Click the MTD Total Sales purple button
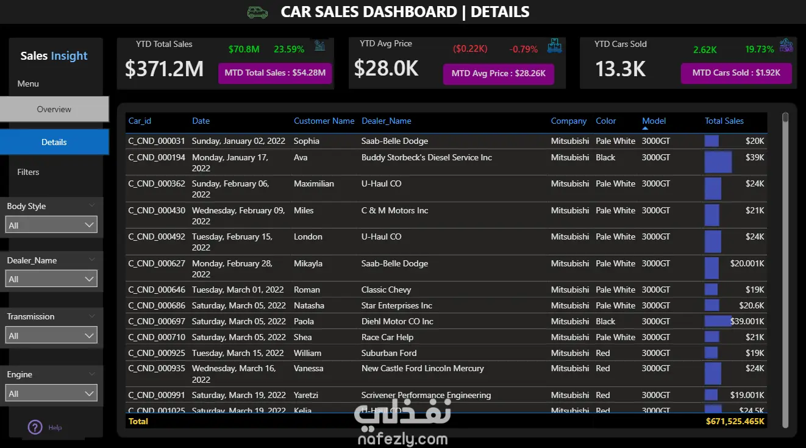The width and height of the screenshot is (806, 448). click(275, 73)
